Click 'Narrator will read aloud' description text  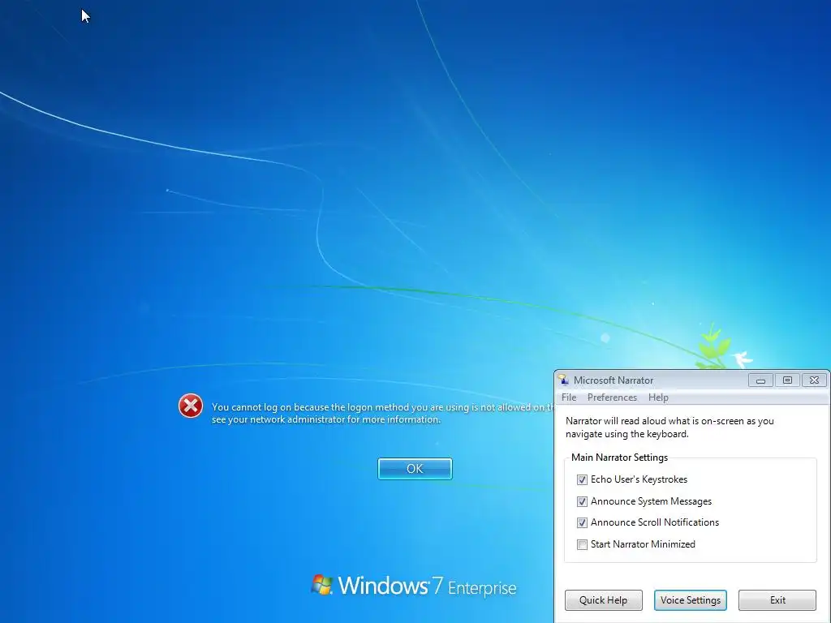click(x=670, y=427)
